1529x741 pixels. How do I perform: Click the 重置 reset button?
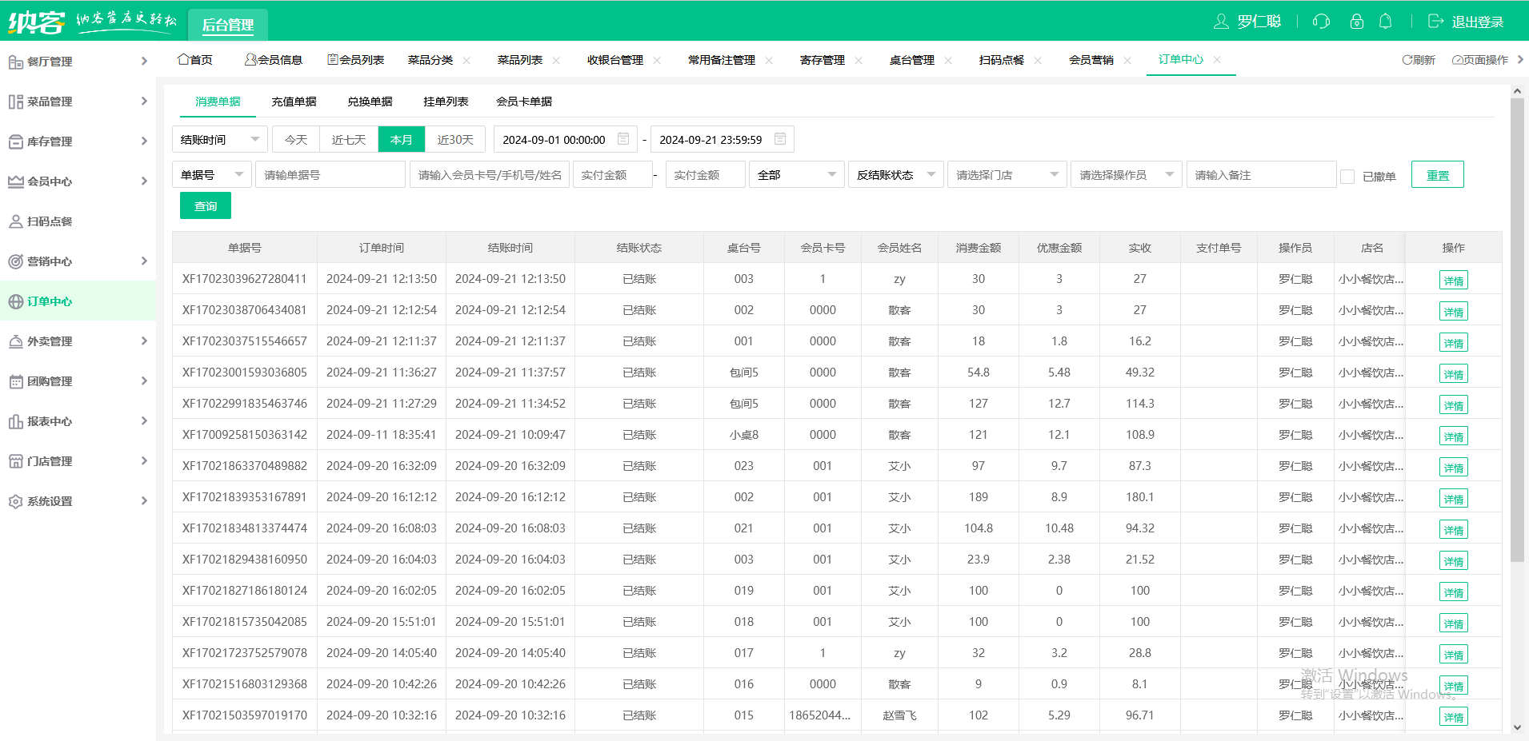1437,175
